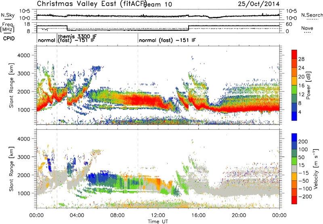Click '2000' tick on velocity panel axis
Screen dimensions: 323x224
[x=23, y=175]
